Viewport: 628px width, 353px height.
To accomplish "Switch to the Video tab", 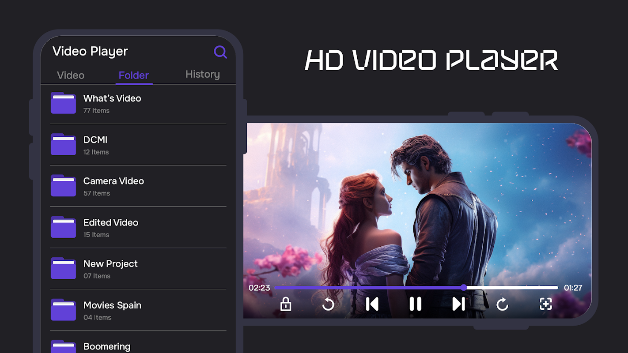I will (x=71, y=75).
